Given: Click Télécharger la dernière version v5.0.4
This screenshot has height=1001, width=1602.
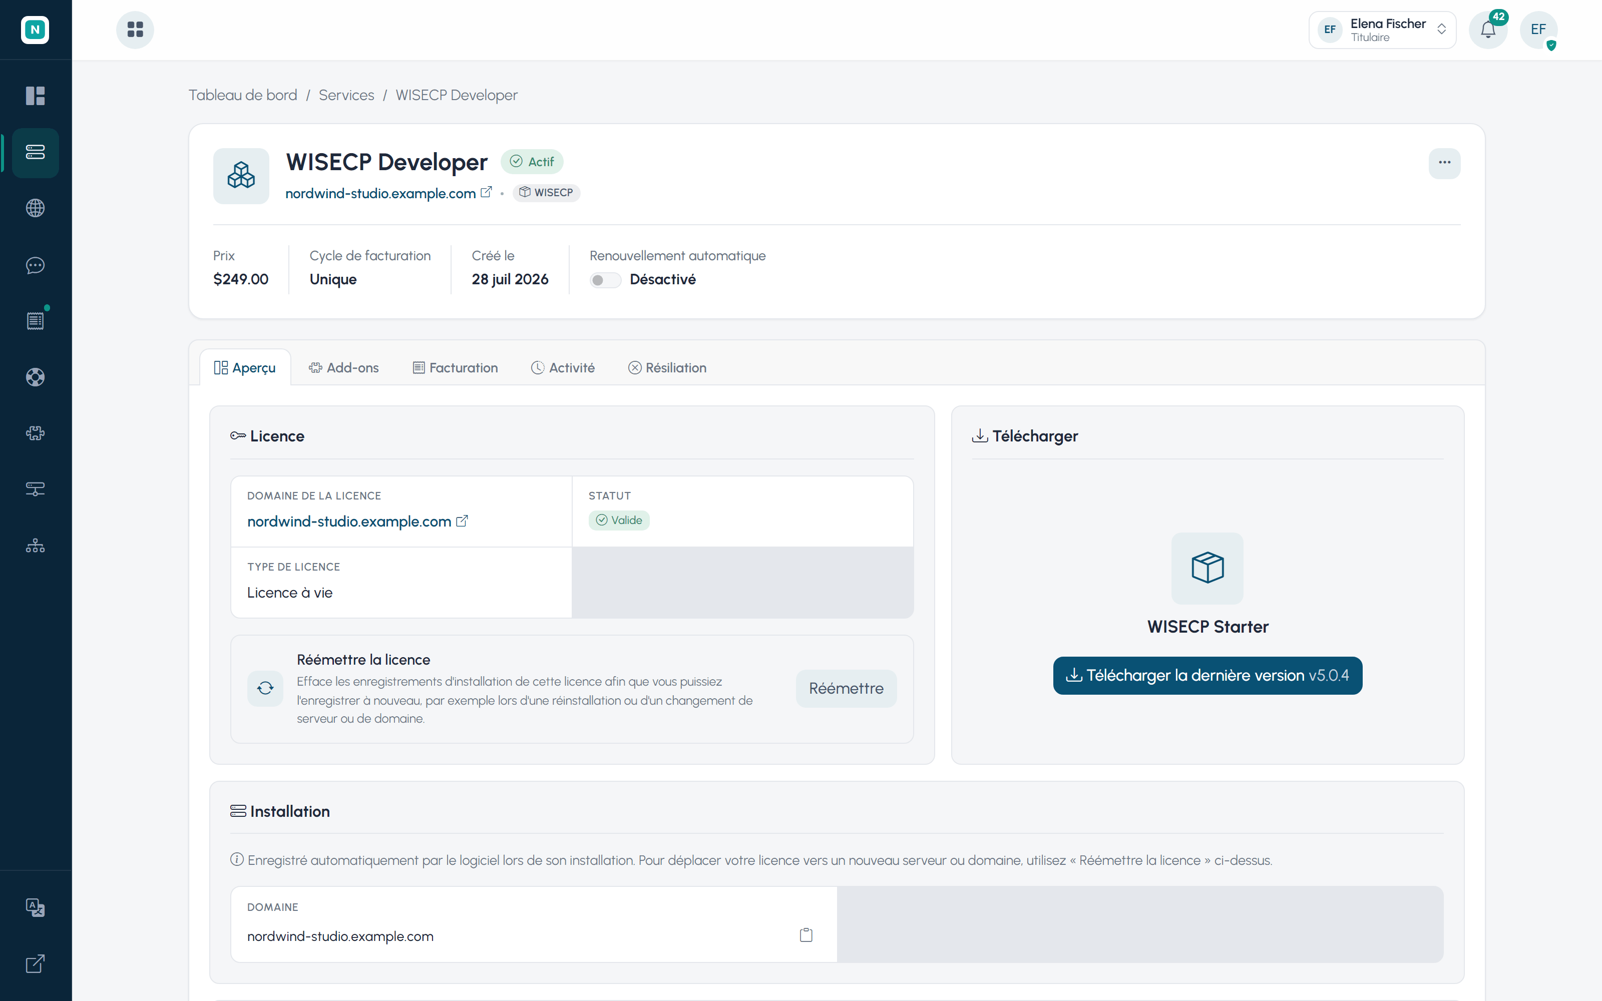Looking at the screenshot, I should [x=1208, y=675].
